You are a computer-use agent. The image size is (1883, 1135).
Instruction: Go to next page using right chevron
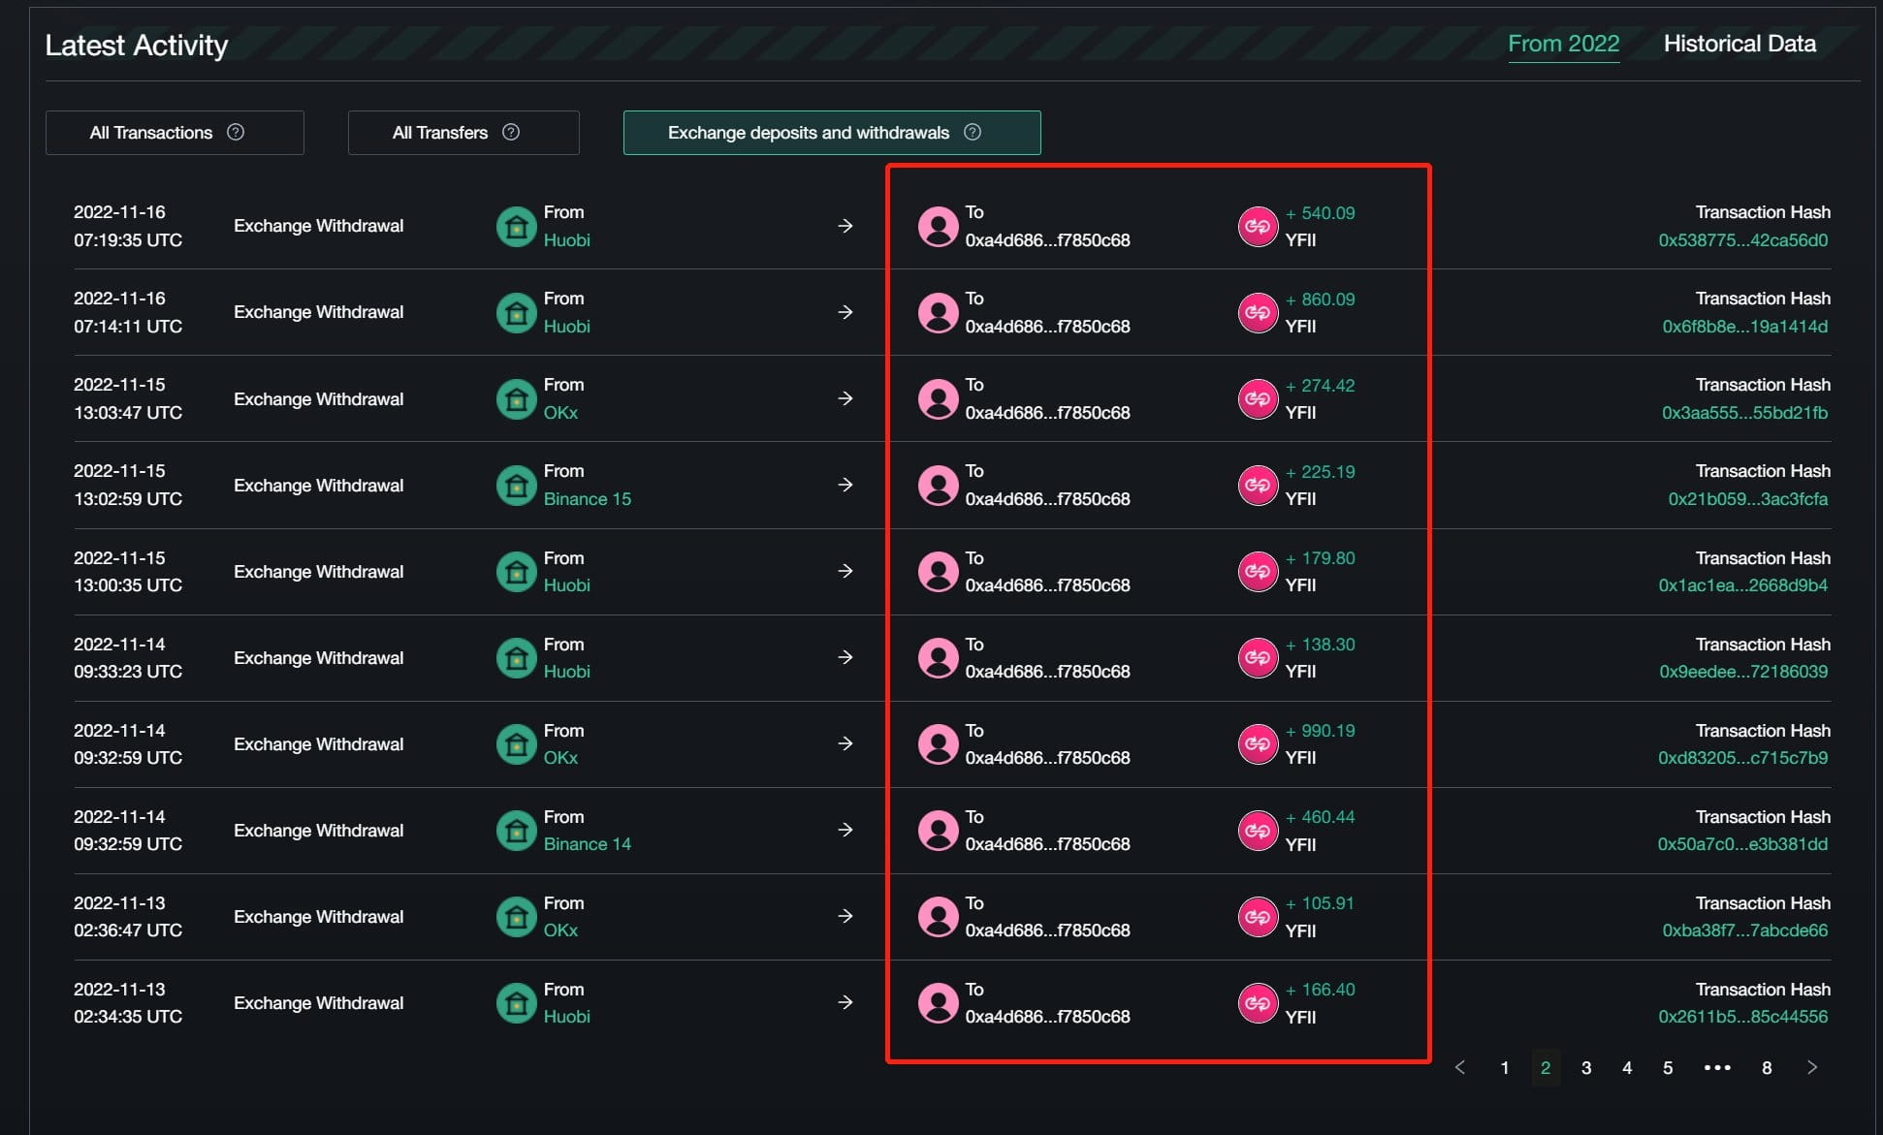click(x=1811, y=1067)
